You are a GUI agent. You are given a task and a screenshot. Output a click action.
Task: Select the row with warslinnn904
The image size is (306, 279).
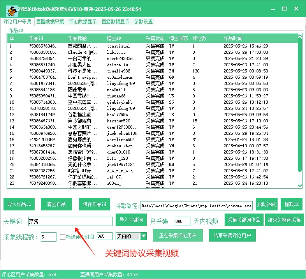tap(152, 139)
